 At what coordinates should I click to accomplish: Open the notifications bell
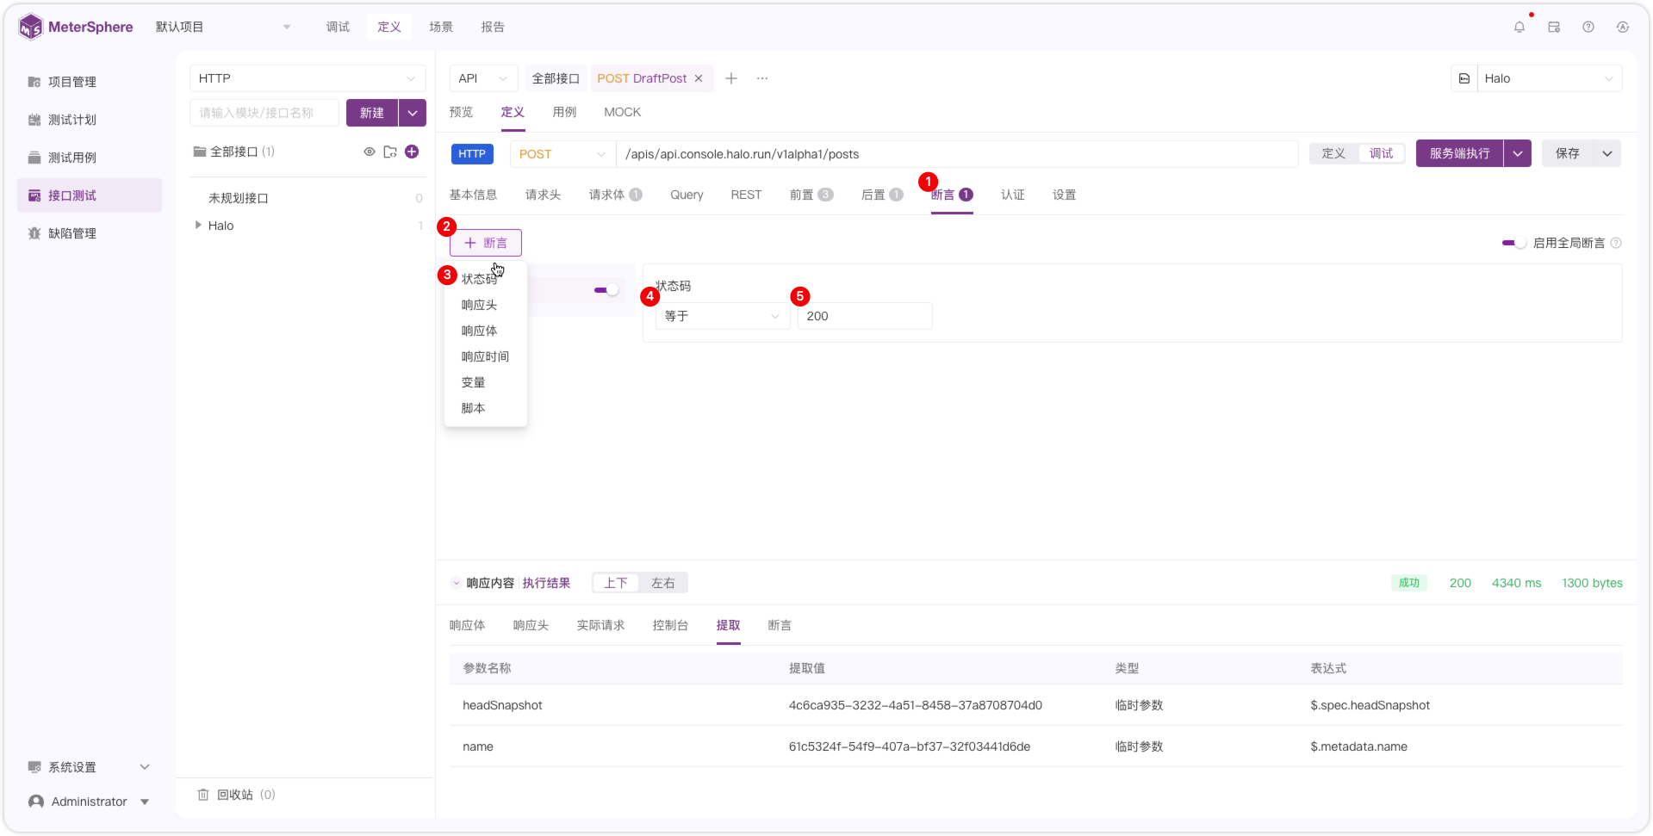[1519, 27]
